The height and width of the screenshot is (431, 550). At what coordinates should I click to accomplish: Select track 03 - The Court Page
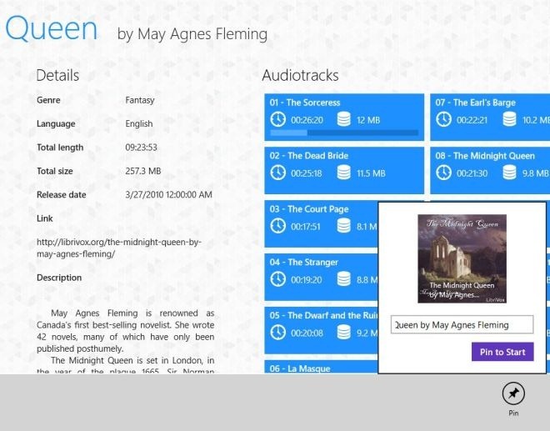(321, 224)
